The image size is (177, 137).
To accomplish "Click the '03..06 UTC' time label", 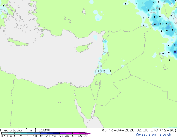I will (147, 130).
